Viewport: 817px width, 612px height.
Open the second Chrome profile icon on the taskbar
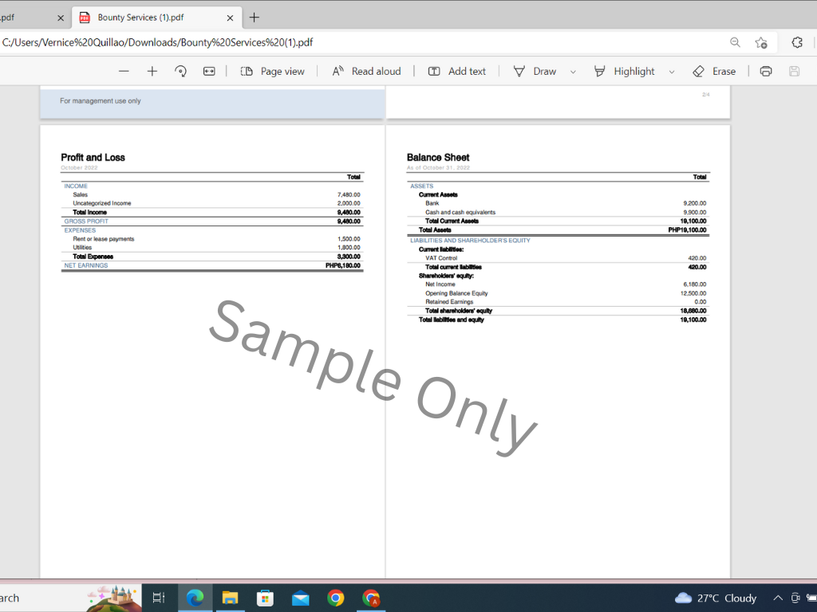[x=371, y=598]
